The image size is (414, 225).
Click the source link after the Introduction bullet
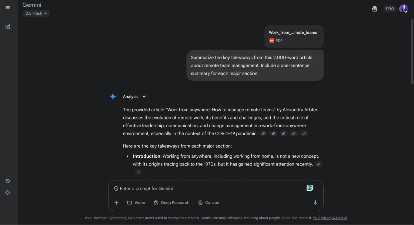pyautogui.click(x=318, y=164)
